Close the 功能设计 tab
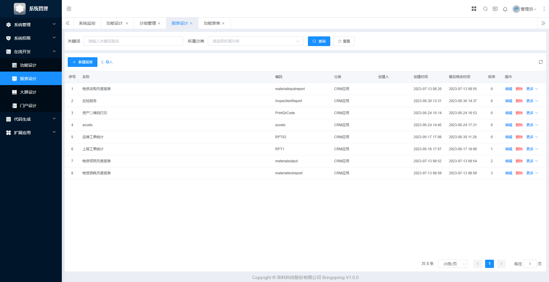 127,23
